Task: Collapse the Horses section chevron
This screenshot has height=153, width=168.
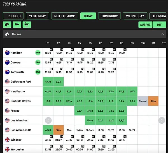Action: point(162,34)
